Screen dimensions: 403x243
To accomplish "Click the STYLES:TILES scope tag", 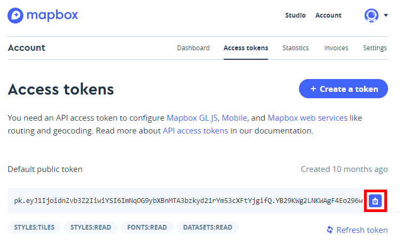I will tap(34, 228).
